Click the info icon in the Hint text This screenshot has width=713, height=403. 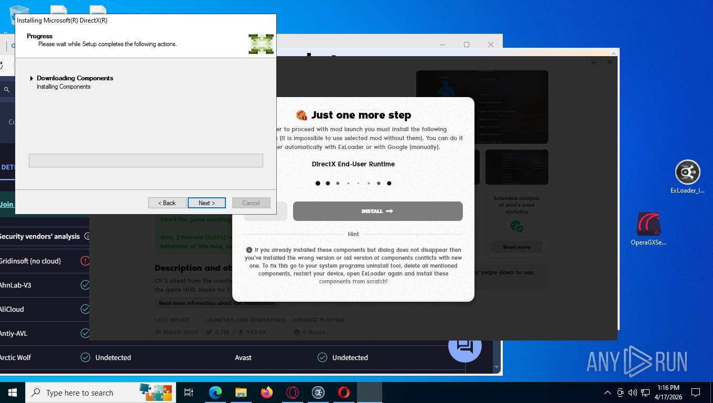click(x=249, y=250)
